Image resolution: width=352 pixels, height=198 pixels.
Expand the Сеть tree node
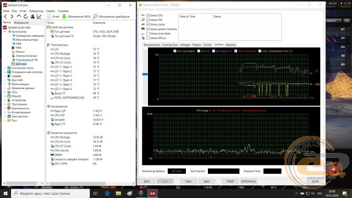click(x=5, y=92)
